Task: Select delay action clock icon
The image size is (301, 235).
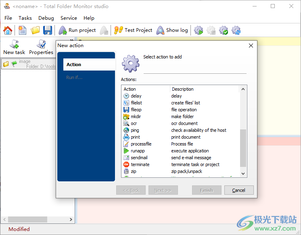Action: pyautogui.click(x=126, y=96)
